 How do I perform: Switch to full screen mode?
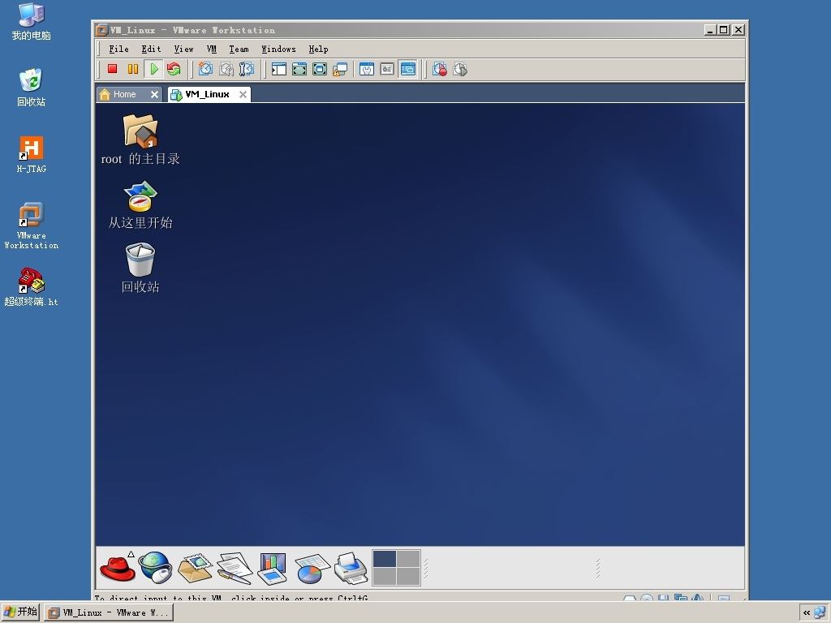tap(299, 69)
